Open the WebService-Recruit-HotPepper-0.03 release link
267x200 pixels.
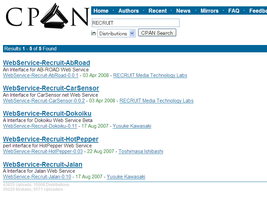pos(43,151)
